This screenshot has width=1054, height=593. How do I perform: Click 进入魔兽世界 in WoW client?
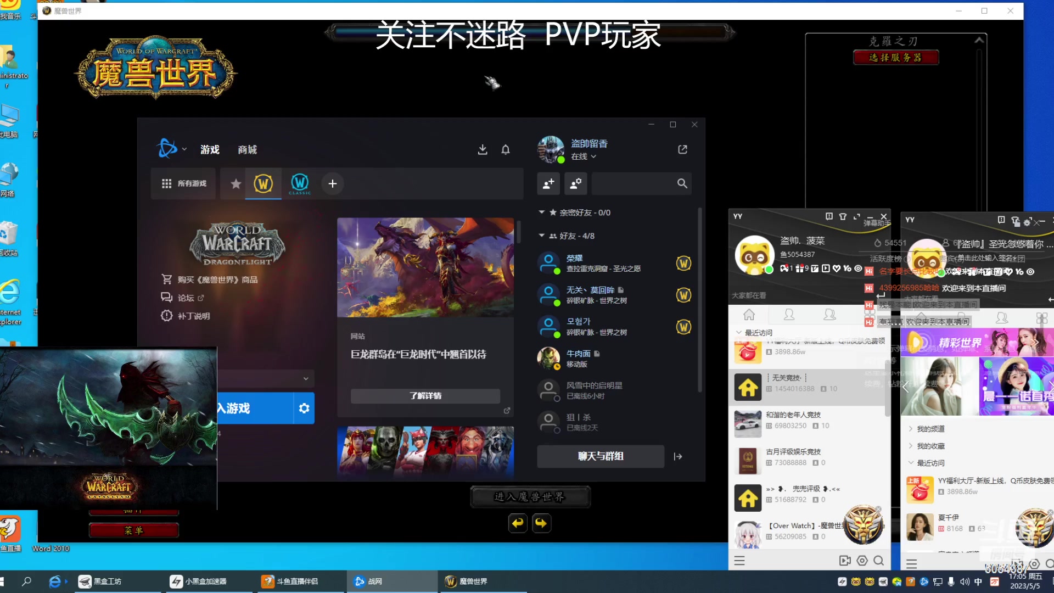point(530,497)
